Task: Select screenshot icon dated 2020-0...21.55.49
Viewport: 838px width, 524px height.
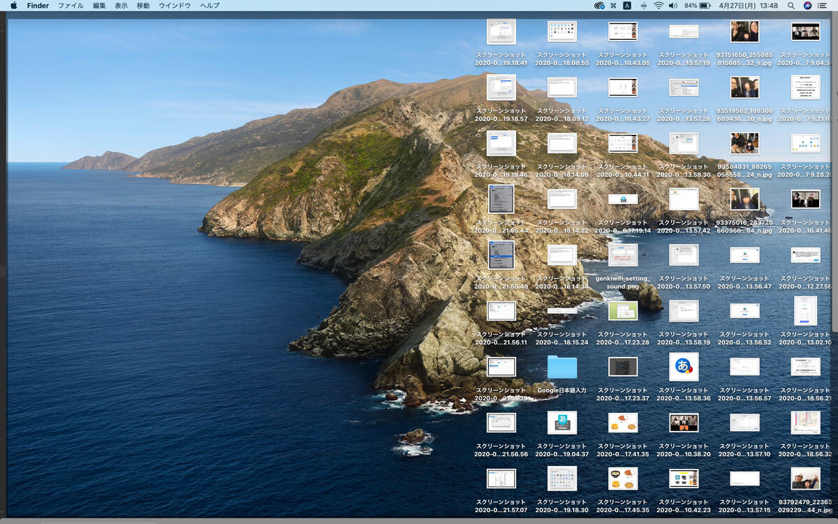Action: pos(501,255)
